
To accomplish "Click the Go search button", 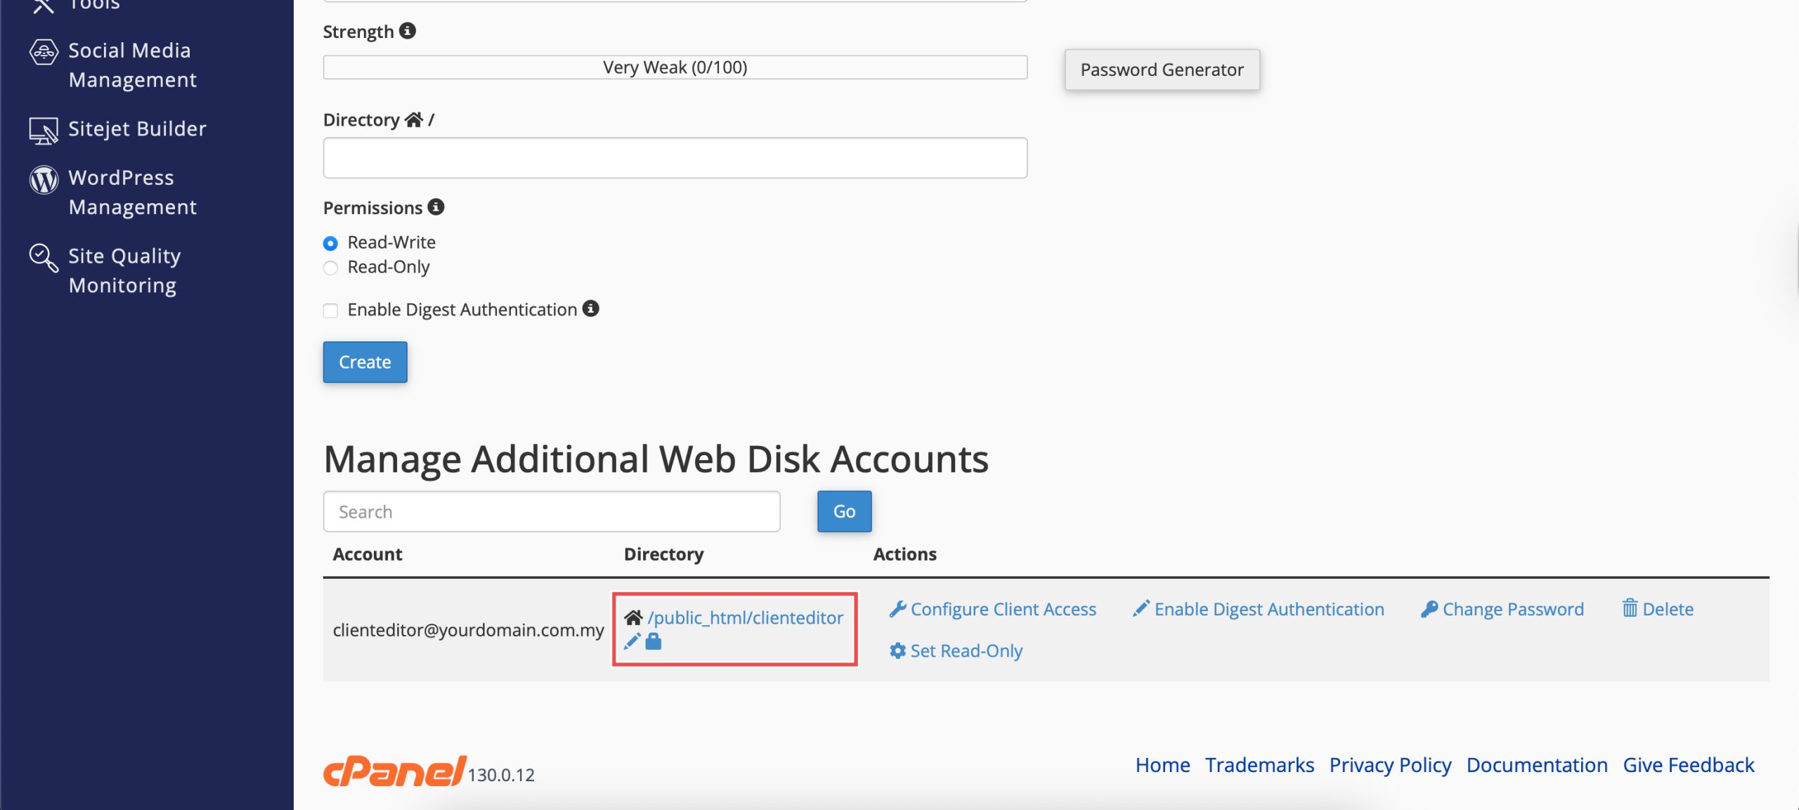I will (x=844, y=511).
